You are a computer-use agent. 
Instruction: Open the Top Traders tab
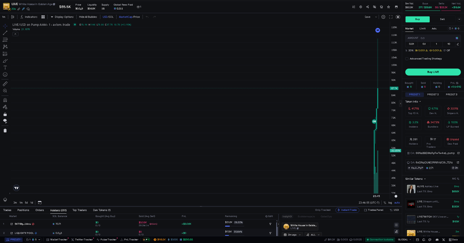coord(79,210)
